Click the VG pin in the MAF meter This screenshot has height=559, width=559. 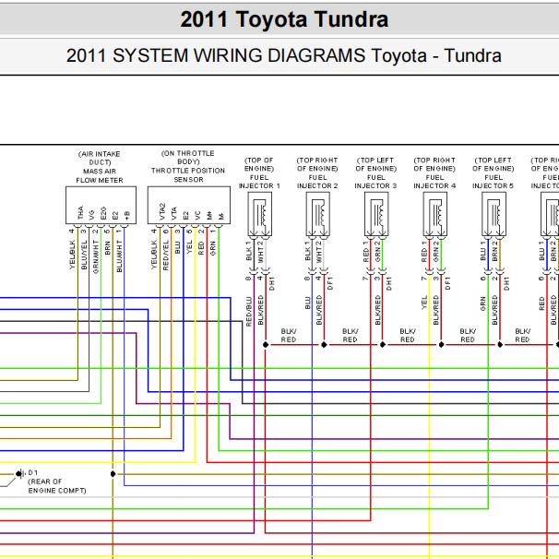point(91,215)
